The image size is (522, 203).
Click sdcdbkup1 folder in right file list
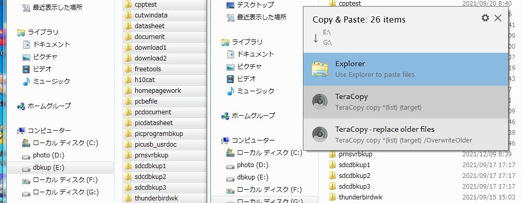coord(349,165)
